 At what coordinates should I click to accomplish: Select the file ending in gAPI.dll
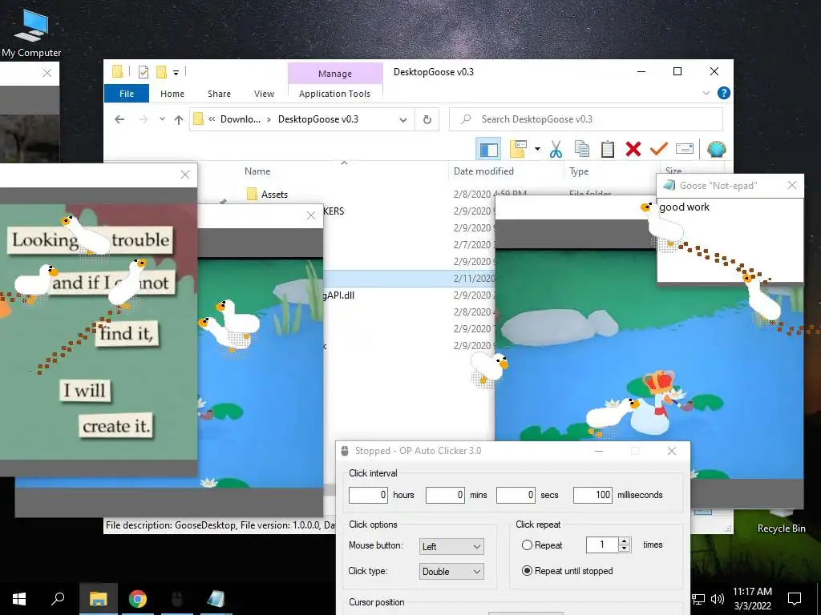338,295
